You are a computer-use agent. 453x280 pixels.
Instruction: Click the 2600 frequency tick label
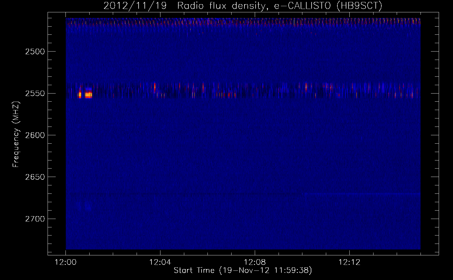pyautogui.click(x=35, y=135)
